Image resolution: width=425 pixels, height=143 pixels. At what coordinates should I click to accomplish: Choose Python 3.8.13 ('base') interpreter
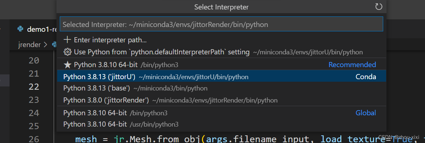coord(221,89)
